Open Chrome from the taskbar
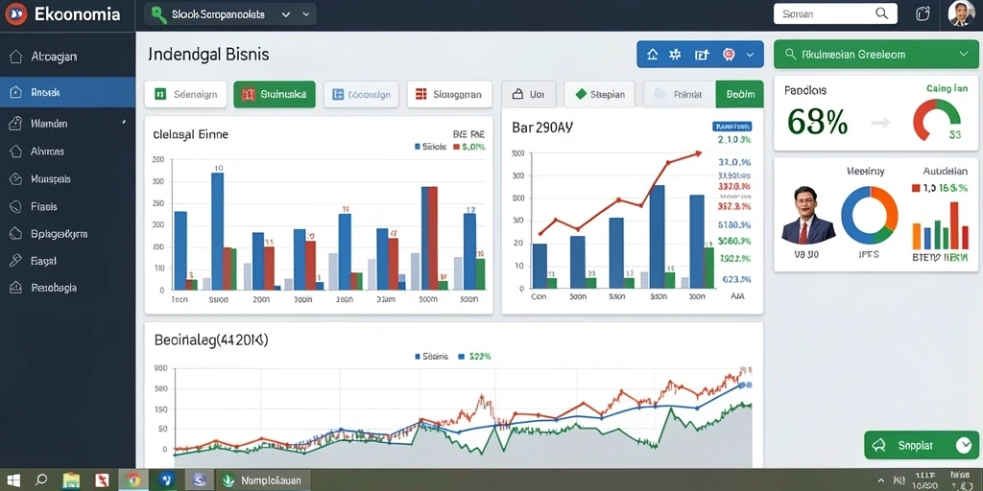 [132, 480]
